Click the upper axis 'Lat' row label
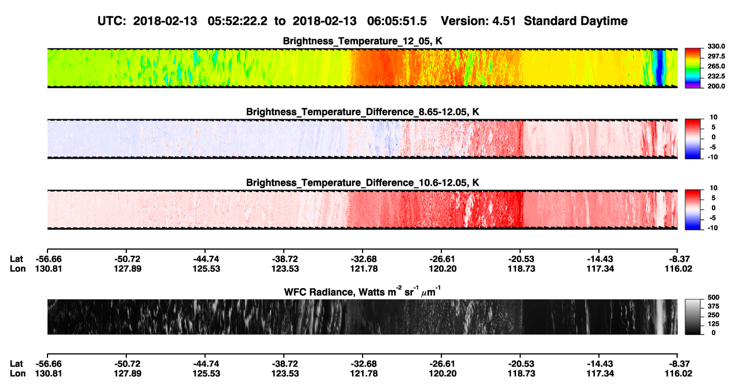 pos(17,259)
